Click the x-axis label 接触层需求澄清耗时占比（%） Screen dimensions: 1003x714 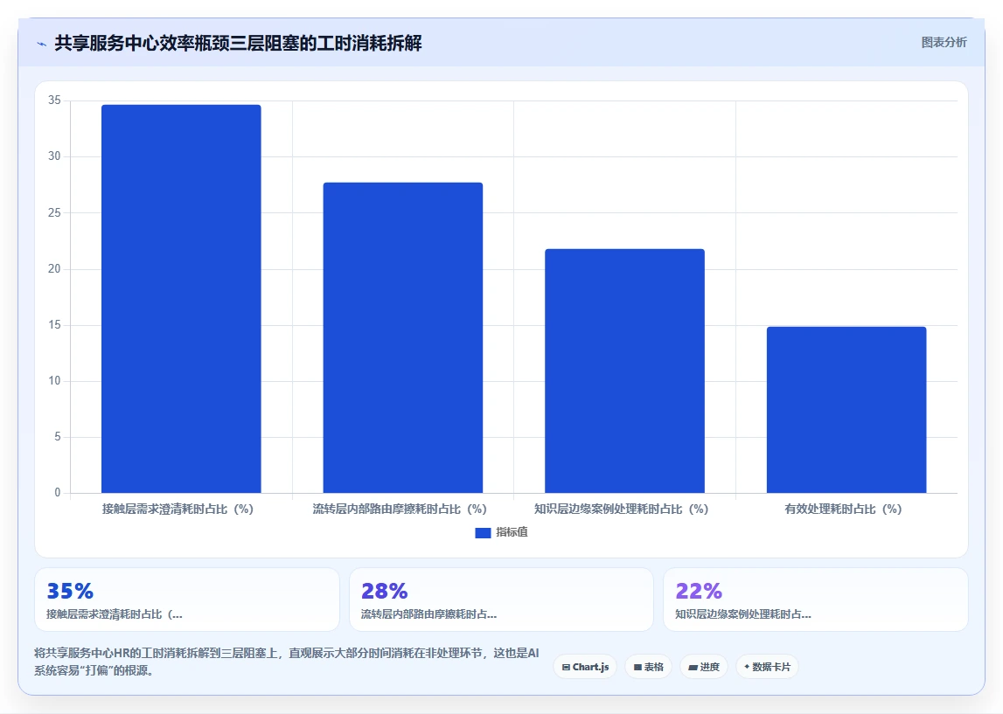178,509
